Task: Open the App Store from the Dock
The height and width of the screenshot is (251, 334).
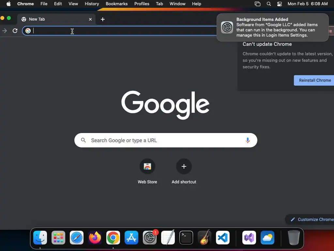Action: click(x=131, y=238)
